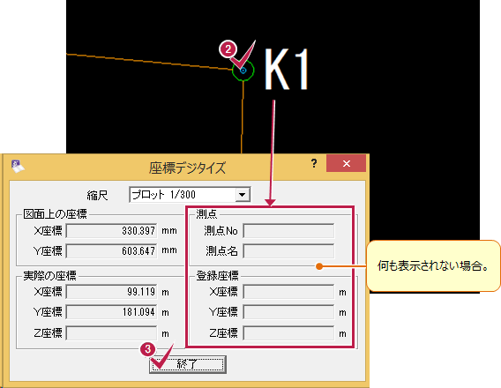Image resolution: width=501 pixels, height=388 pixels.
Task: Click the green circled survey point marker
Action: point(243,71)
